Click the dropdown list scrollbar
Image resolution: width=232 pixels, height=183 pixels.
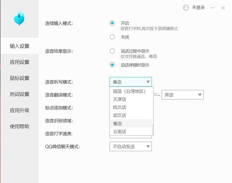pos(152,129)
